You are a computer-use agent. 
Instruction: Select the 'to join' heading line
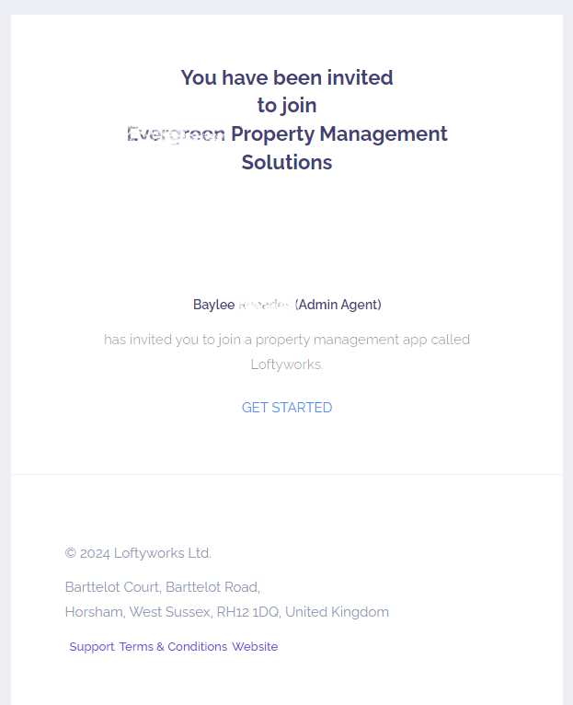(x=287, y=106)
